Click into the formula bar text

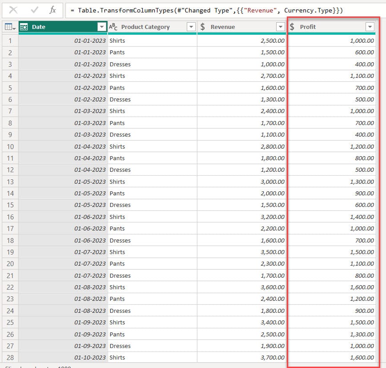[x=207, y=10]
